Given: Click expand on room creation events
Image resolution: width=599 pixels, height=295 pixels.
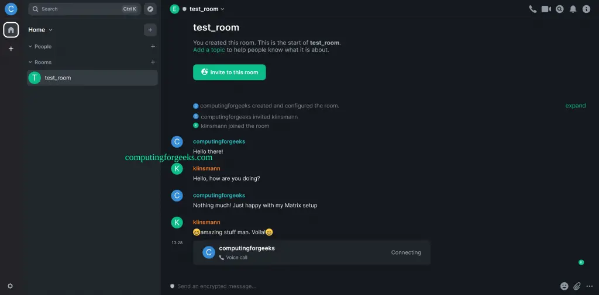Looking at the screenshot, I should (576, 106).
